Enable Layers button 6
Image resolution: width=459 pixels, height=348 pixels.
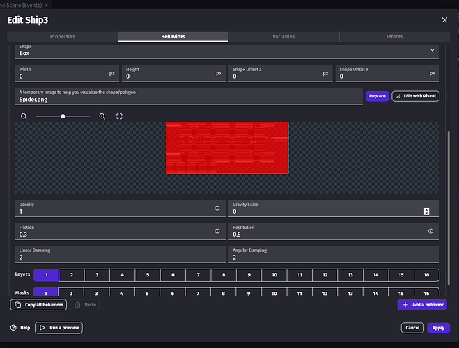click(x=173, y=275)
